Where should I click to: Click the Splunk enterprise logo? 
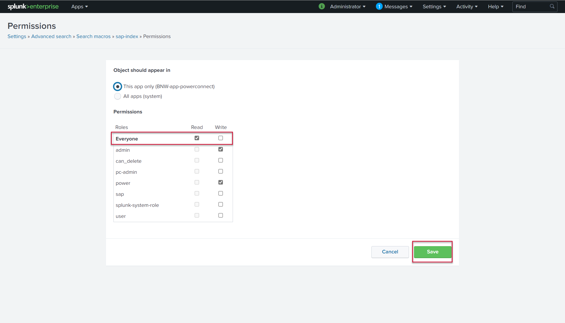33,7
